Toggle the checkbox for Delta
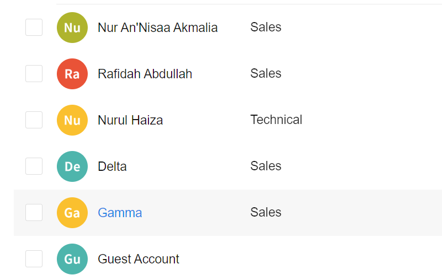 34,166
